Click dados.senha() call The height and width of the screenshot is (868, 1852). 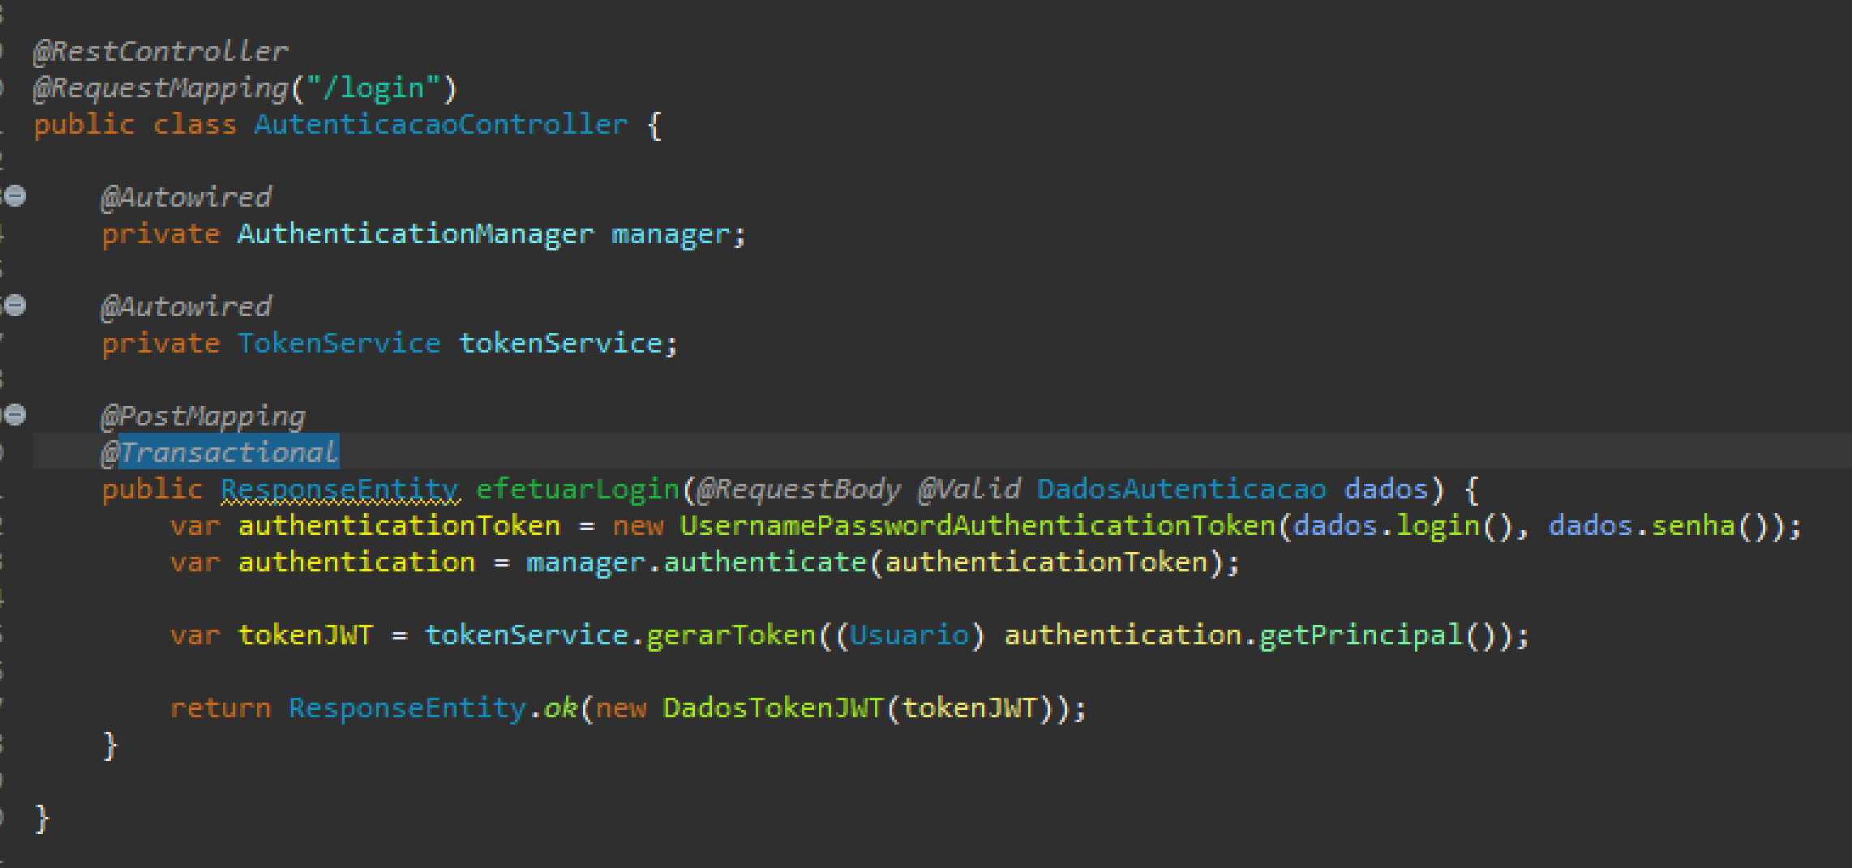tap(1658, 526)
